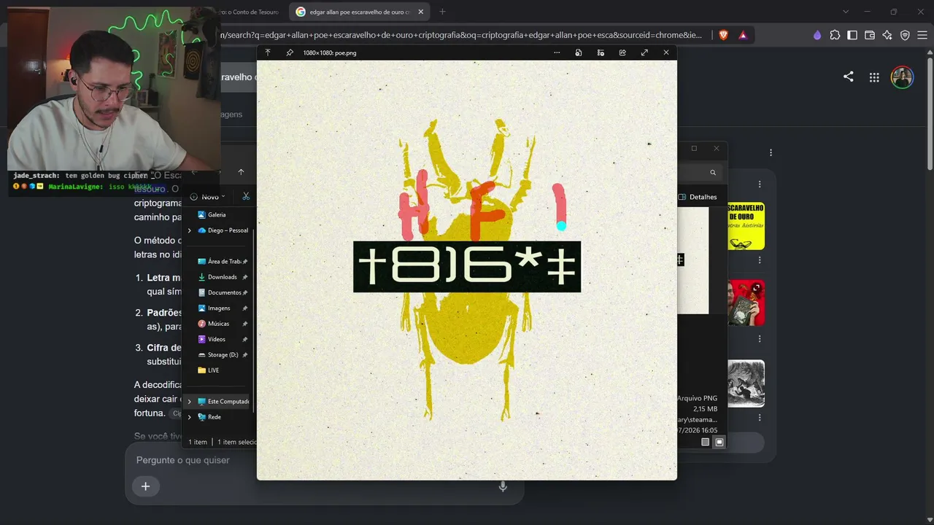
Task: Switch to the edgar allan poe escaravelho tab
Action: coord(360,12)
